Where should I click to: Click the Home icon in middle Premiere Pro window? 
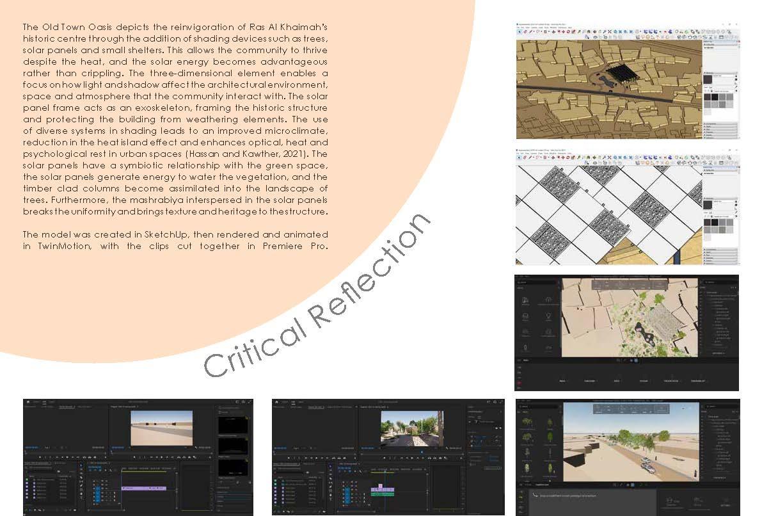coord(277,401)
